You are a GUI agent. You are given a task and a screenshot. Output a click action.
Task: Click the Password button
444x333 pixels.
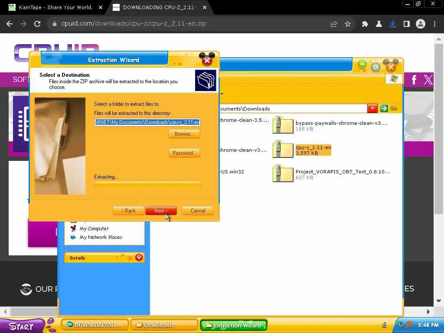click(x=184, y=153)
